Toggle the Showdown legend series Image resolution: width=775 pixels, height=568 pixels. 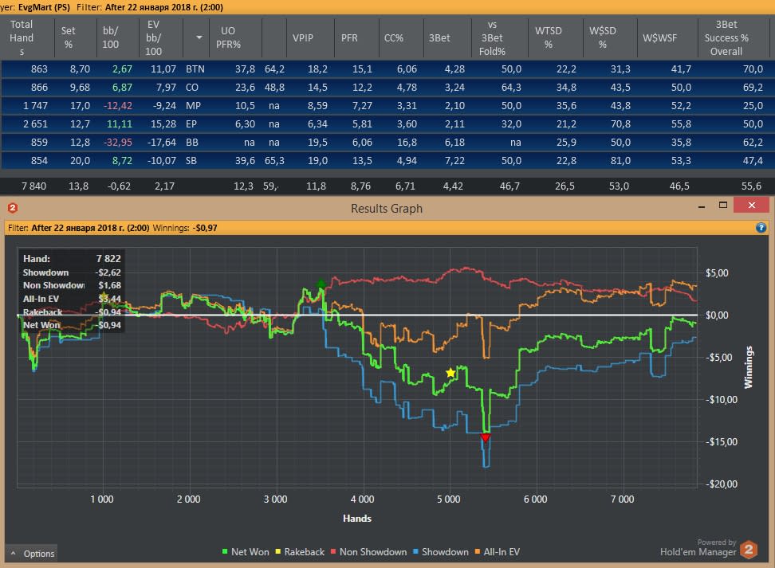[x=441, y=552]
